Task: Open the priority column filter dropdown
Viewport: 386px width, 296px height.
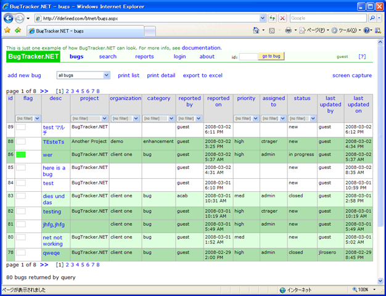Action: point(246,118)
